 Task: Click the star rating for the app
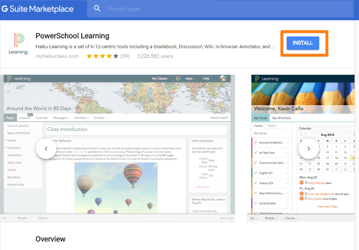pyautogui.click(x=102, y=56)
